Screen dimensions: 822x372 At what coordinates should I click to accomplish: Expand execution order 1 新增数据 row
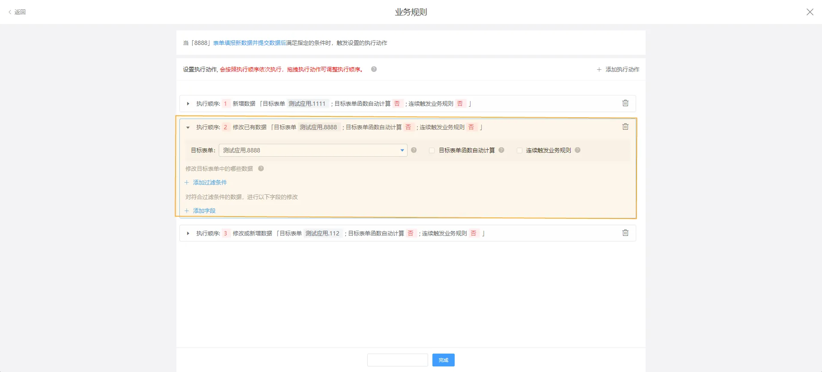pyautogui.click(x=188, y=104)
